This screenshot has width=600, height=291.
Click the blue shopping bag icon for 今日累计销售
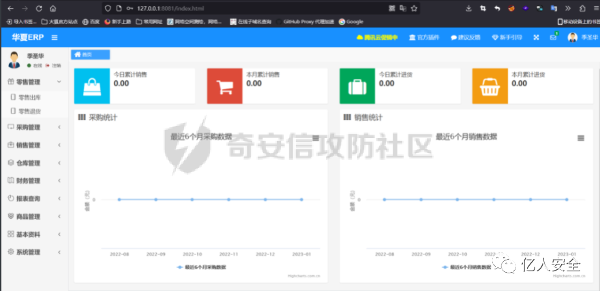coord(92,86)
